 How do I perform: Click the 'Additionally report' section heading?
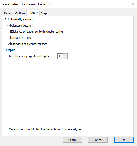point(19,19)
